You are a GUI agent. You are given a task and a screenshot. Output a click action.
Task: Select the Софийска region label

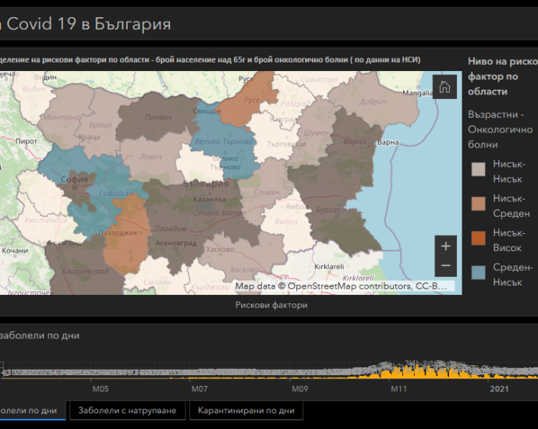coord(116,193)
